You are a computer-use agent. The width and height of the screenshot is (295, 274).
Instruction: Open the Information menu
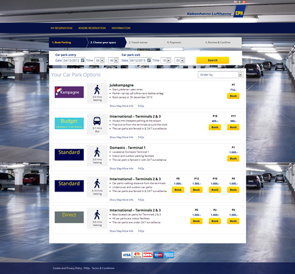click(x=121, y=28)
